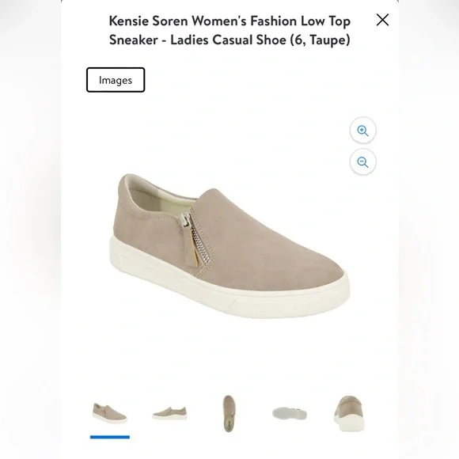This screenshot has width=459, height=459.
Task: Select the first angled-view sneaker thumbnail
Action: (110, 413)
